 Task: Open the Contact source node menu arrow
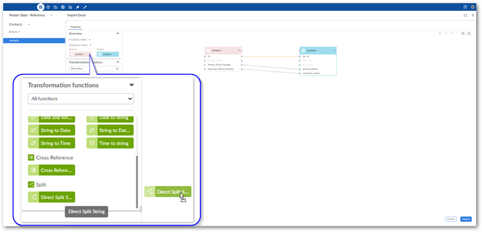point(239,50)
